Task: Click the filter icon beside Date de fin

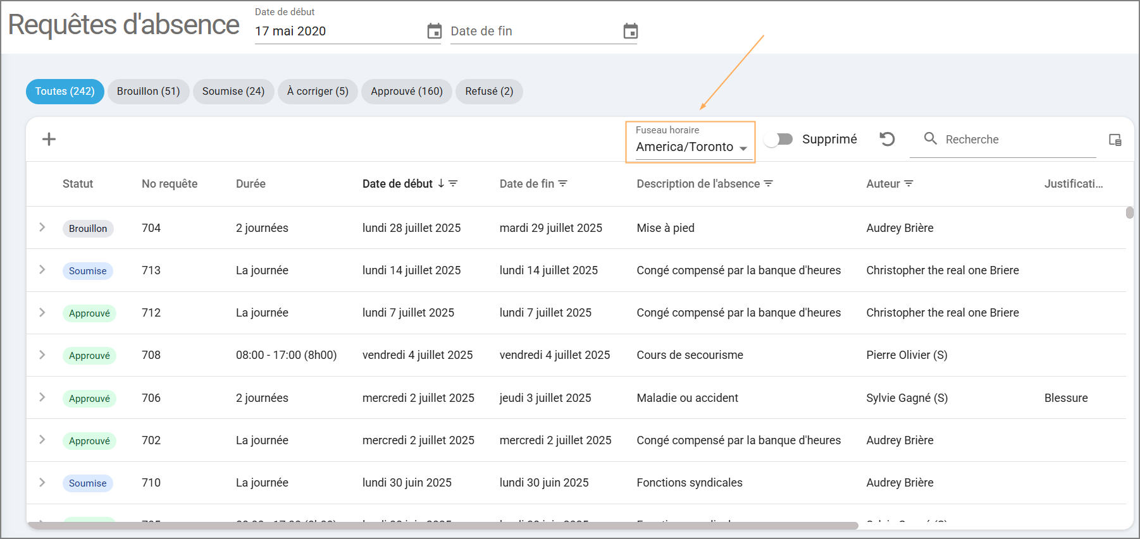Action: click(563, 183)
